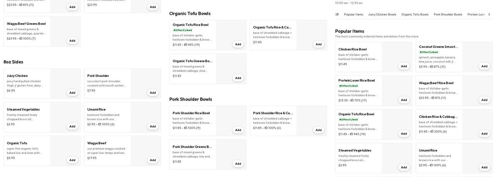The width and height of the screenshot is (496, 177).
Task: Open the Pork Shoulder Bowls tab
Action: [x=448, y=15]
